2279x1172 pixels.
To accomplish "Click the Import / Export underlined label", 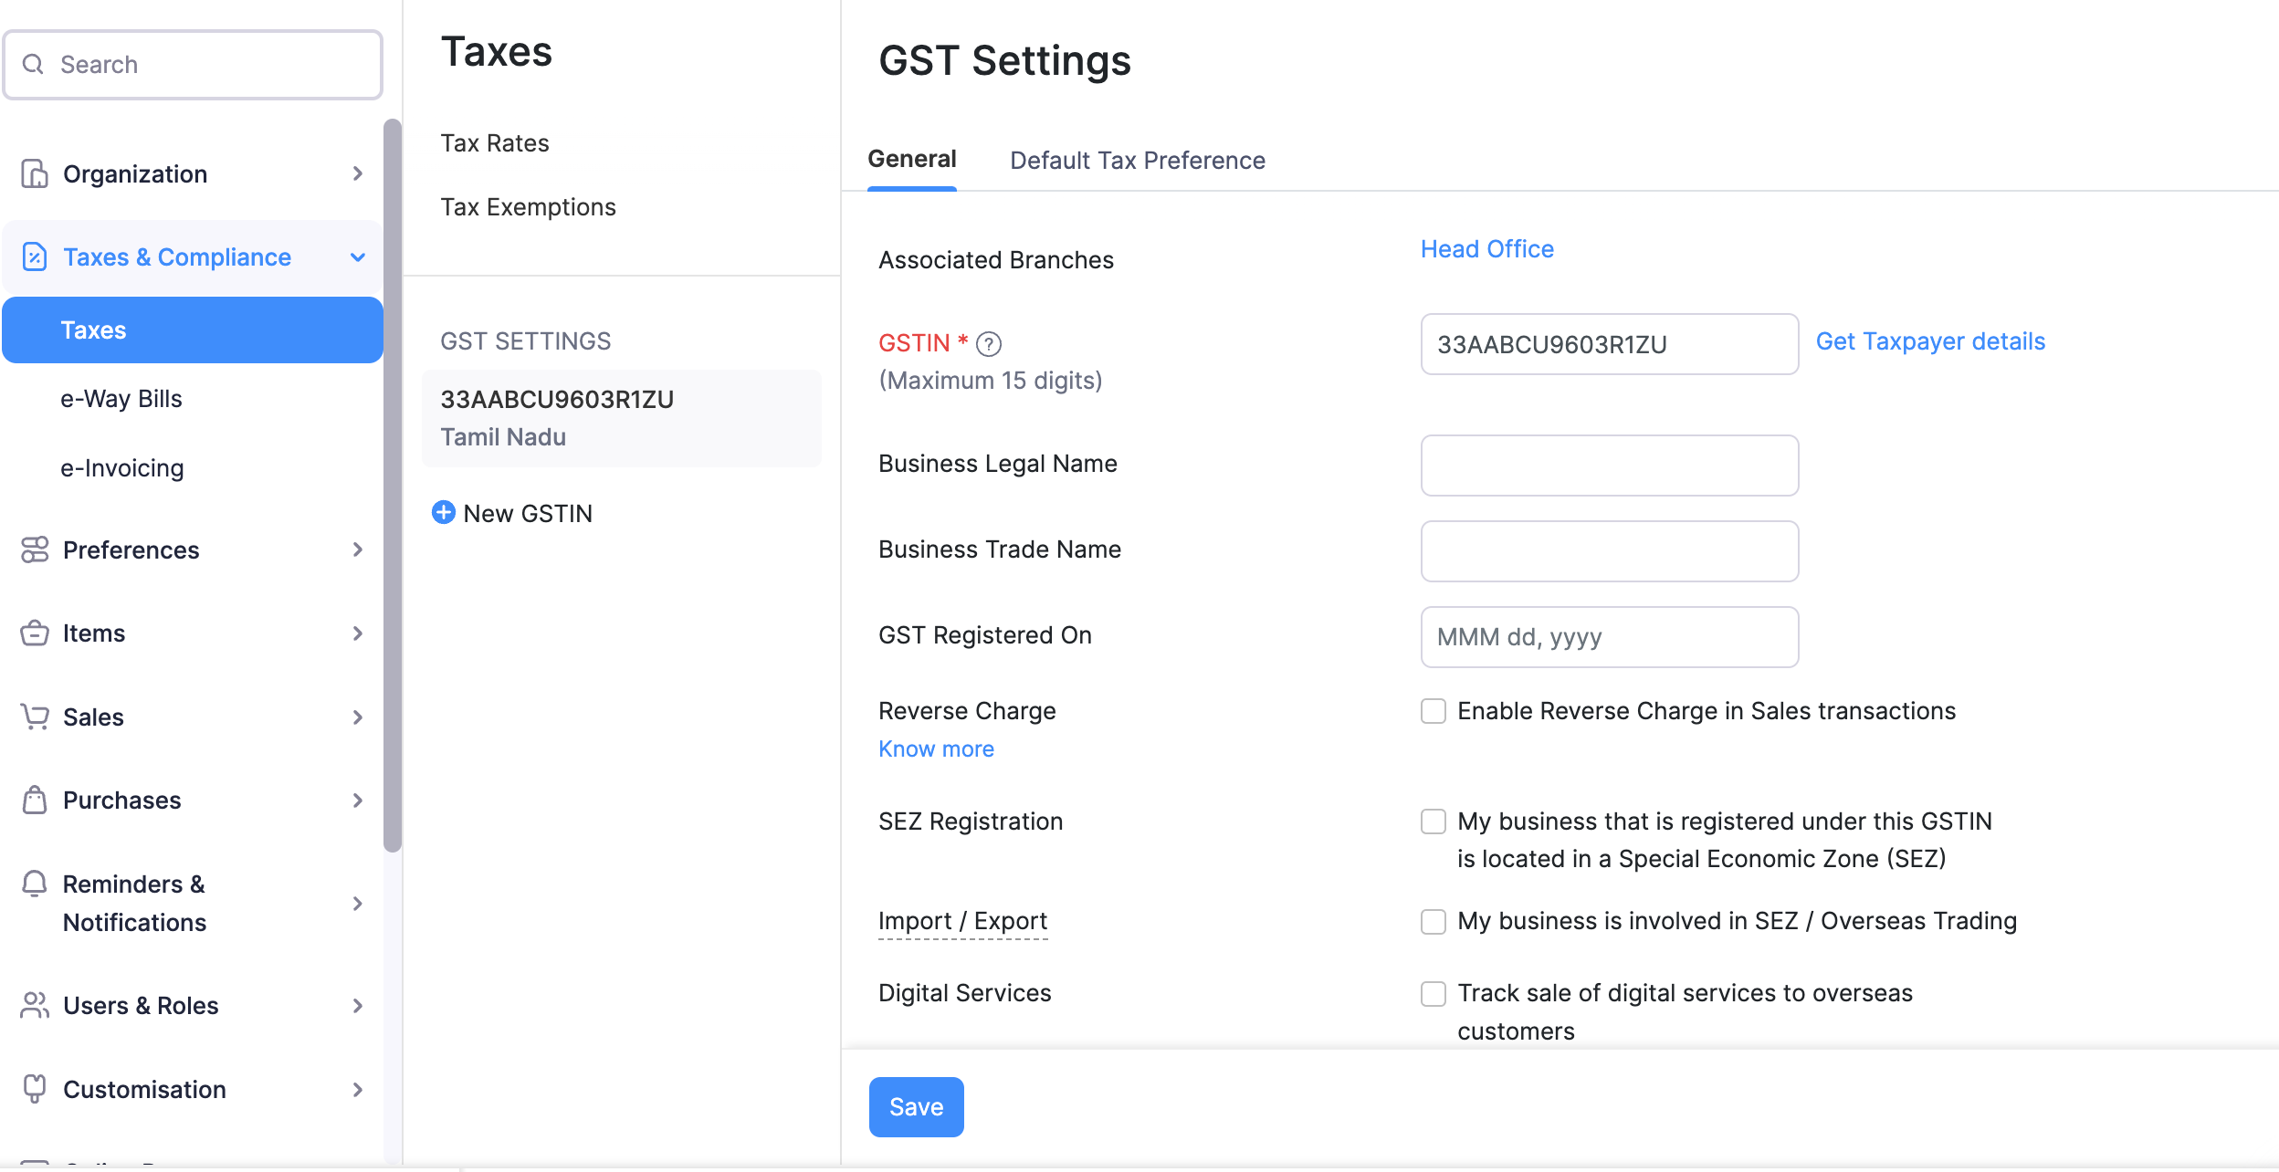I will (x=962, y=922).
